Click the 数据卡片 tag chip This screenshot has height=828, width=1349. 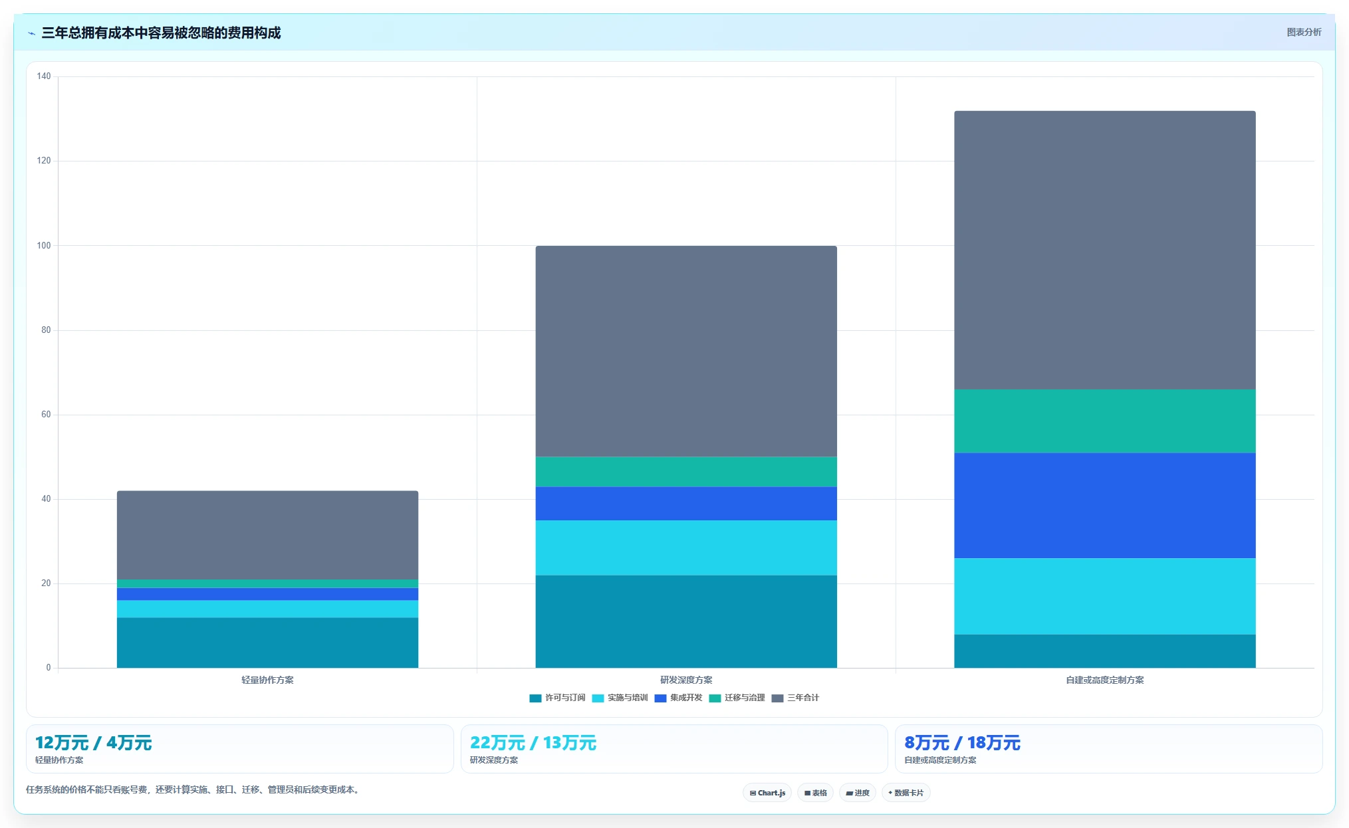click(906, 793)
